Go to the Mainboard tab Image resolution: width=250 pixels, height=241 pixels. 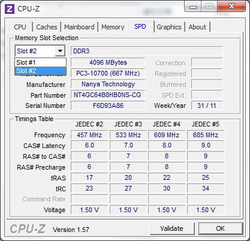click(79, 27)
